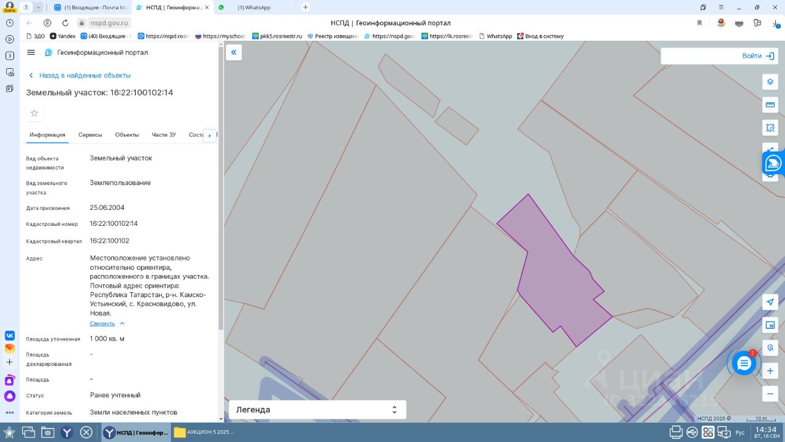Screen dimensions: 785x442
Task: Open the map overview picture button
Action: (x=770, y=325)
